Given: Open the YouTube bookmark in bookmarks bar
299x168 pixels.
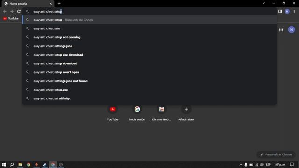Looking at the screenshot, I should 11,19.
